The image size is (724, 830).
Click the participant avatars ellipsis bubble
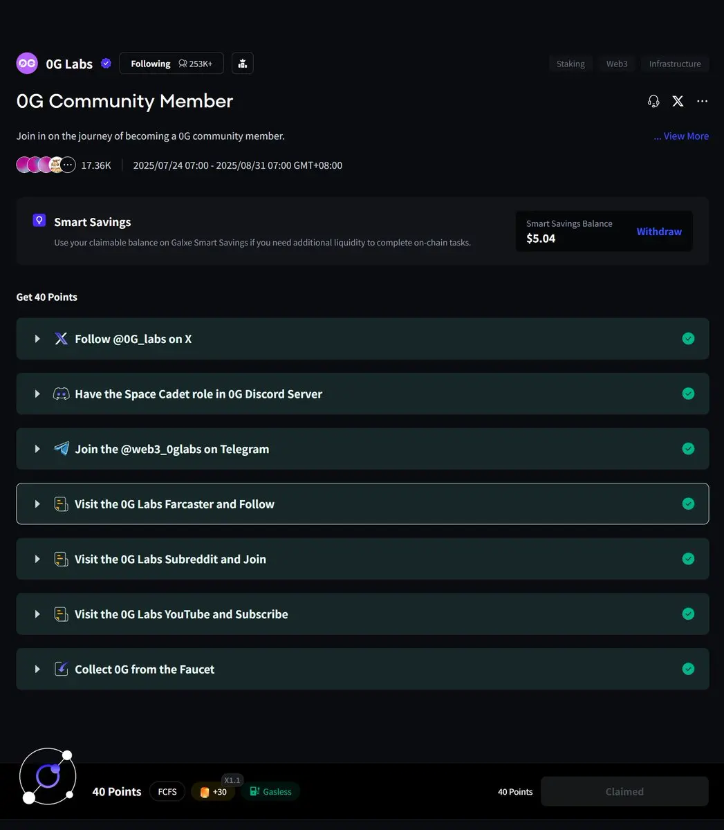(68, 165)
